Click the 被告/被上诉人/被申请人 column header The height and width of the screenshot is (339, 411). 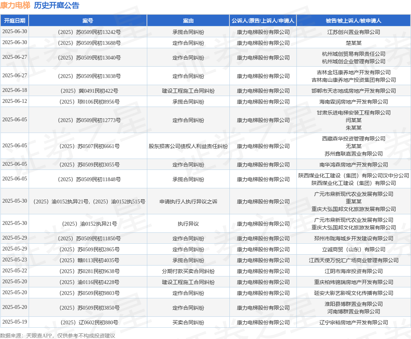click(354, 21)
